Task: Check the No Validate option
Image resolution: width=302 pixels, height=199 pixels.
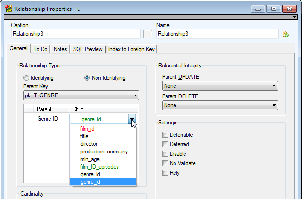Action: (166, 163)
